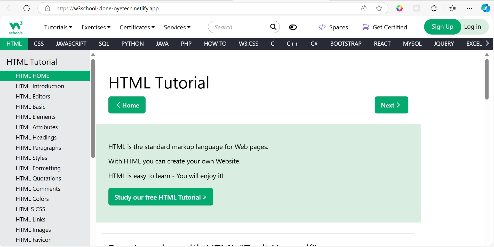Refresh the page in browser
494x247 pixels.
[27, 8]
